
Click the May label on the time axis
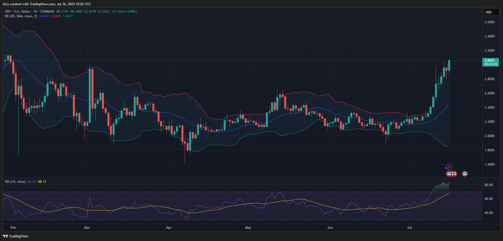click(248, 228)
